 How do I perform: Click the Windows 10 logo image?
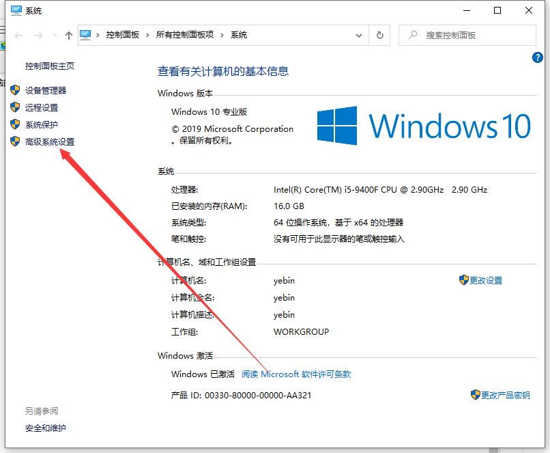pos(424,125)
